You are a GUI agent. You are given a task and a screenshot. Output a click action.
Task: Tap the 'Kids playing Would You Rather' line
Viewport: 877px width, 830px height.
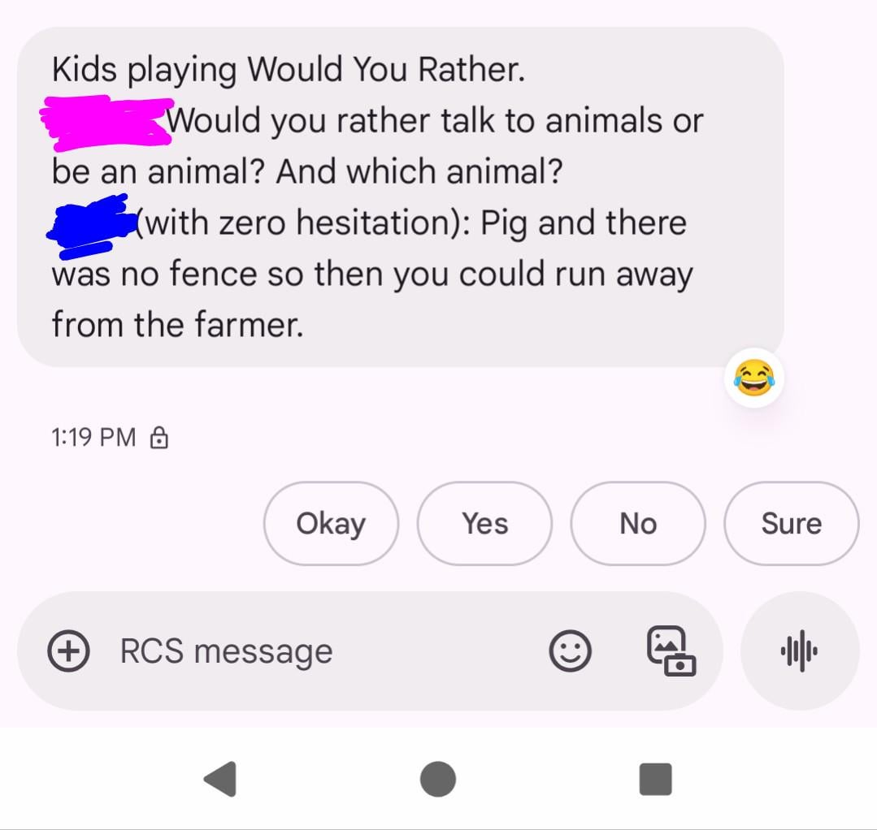289,70
